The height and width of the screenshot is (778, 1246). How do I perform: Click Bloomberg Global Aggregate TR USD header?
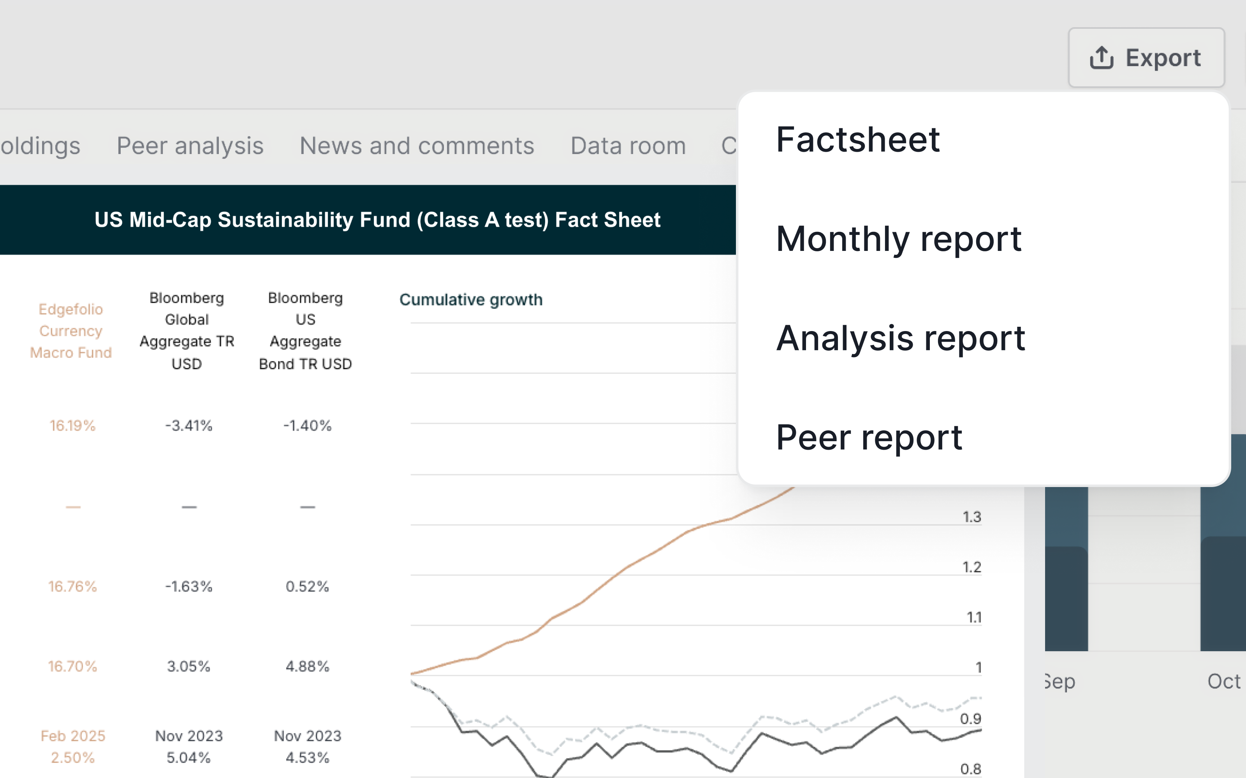coord(187,331)
